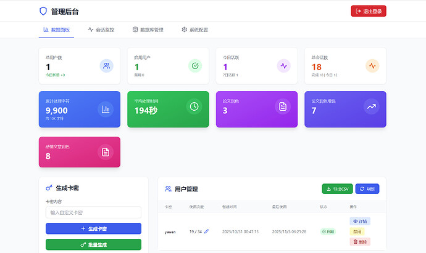426x253 pixels.
Task: Click 禁用 to disable user yawen
Action: (357, 231)
